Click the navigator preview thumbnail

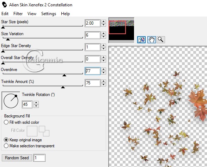[121, 30]
